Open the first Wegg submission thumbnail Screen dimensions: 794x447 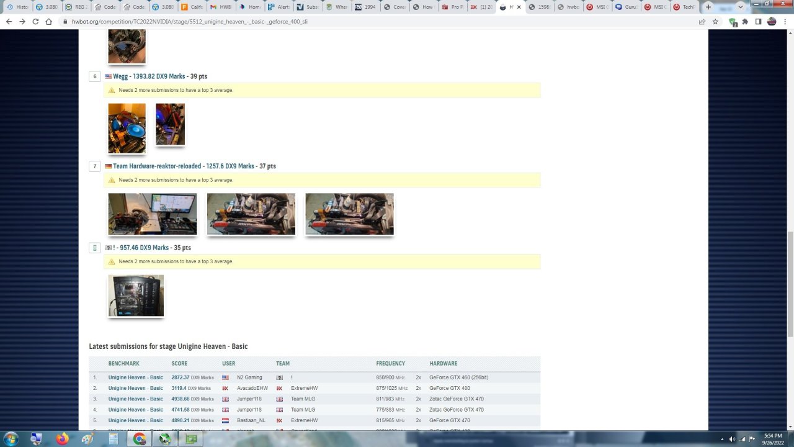[127, 128]
